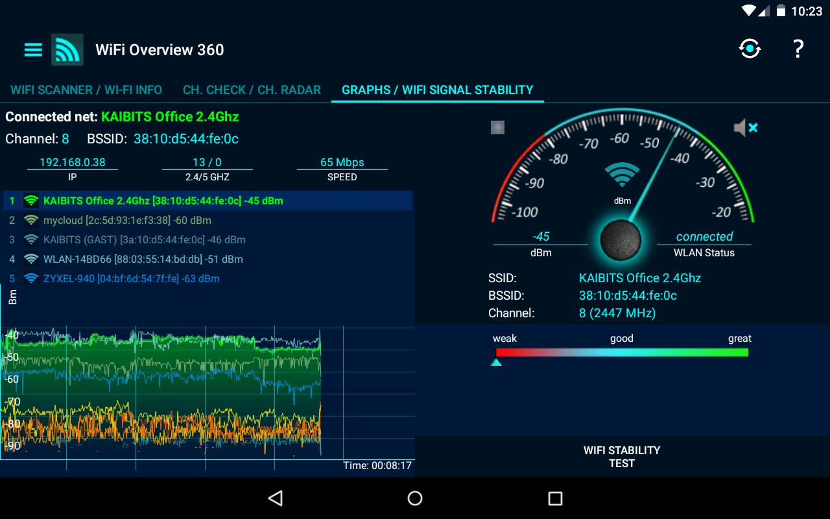830x519 pixels.
Task: Open the hamburger navigation menu
Action: click(33, 50)
